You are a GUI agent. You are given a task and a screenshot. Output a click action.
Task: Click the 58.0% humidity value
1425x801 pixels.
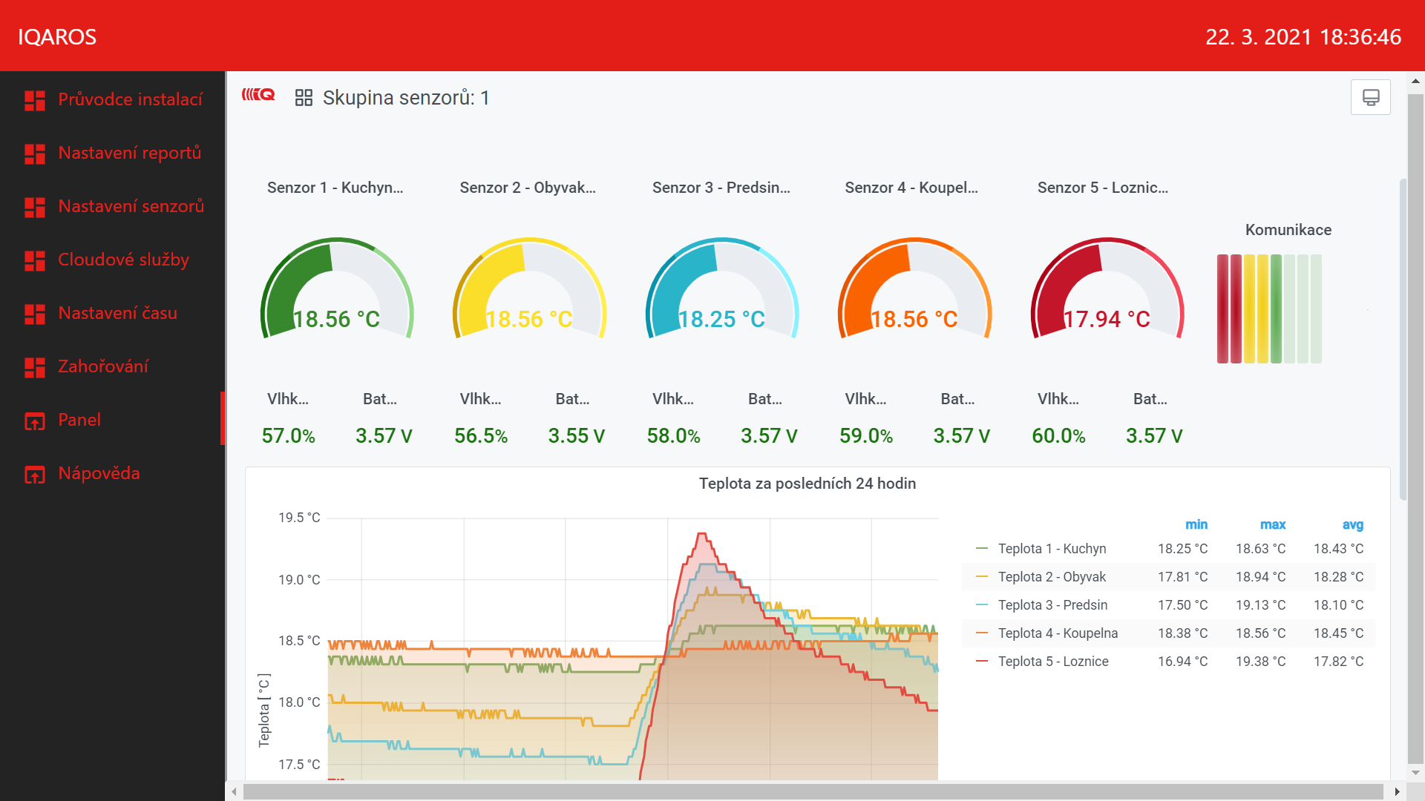673,436
